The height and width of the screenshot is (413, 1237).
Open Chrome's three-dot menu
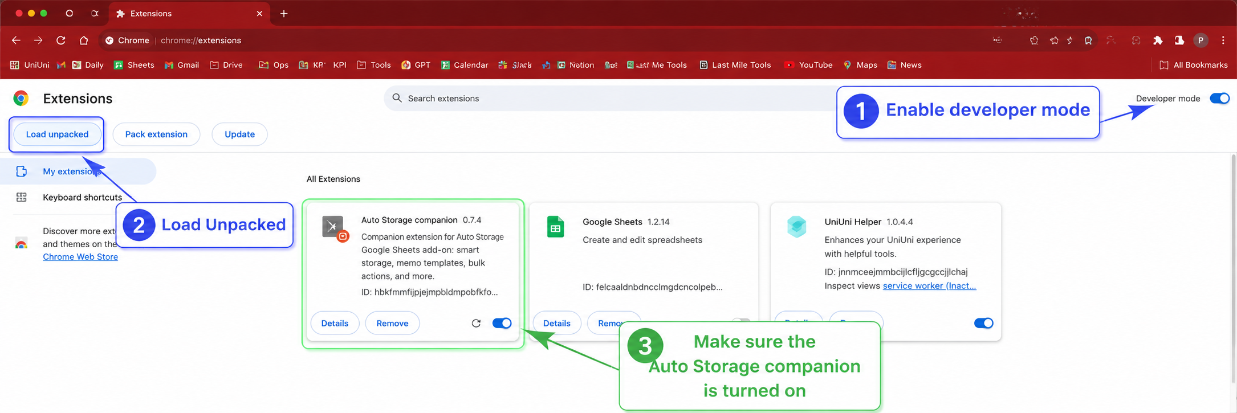[1223, 40]
